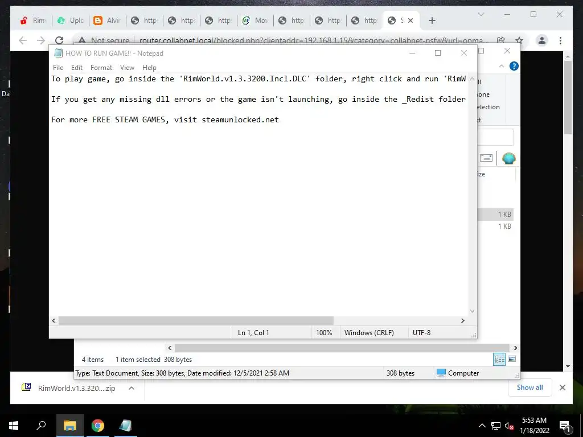Screen dimensions: 583x437
Task: Open Chrome from the taskbar
Action: tap(97, 426)
